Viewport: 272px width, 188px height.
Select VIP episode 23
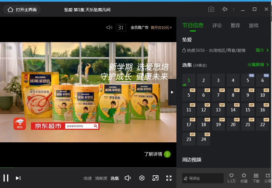189,139
